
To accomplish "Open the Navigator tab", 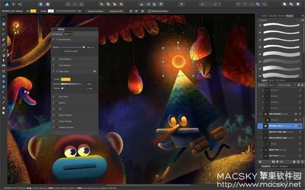I will point(284,166).
